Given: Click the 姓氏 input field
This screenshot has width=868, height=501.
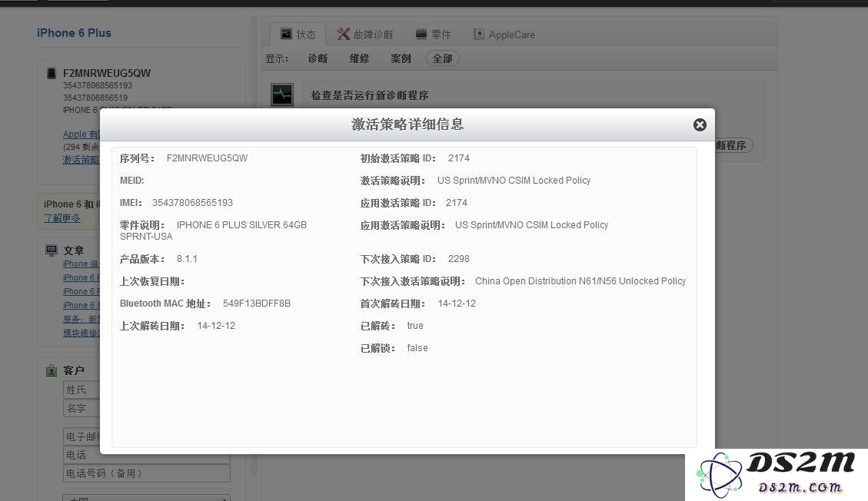Looking at the screenshot, I should tap(81, 390).
